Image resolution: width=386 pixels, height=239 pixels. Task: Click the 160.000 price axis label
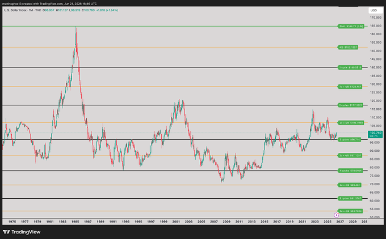click(376, 34)
